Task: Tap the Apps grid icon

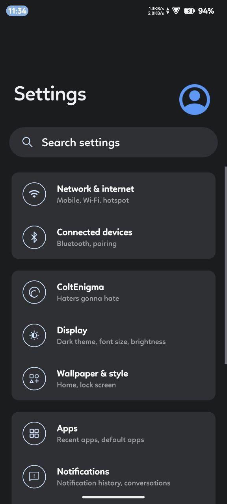Action: pos(34,434)
